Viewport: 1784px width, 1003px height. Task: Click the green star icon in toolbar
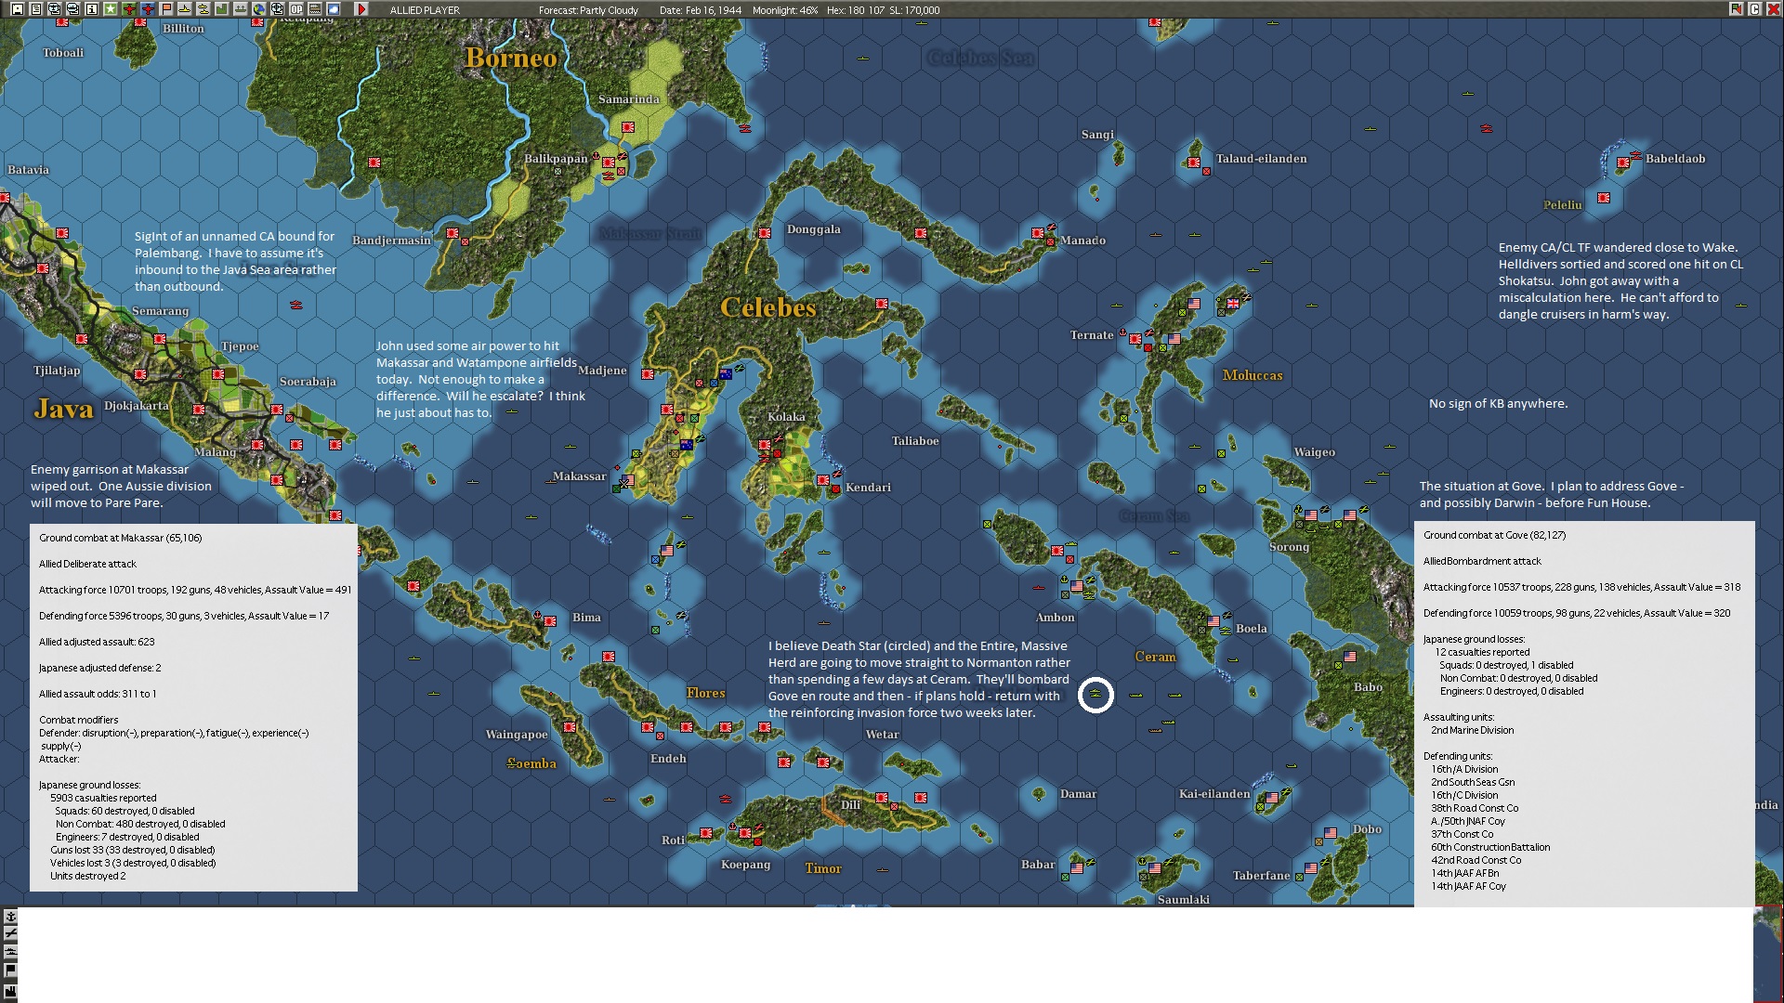click(110, 9)
